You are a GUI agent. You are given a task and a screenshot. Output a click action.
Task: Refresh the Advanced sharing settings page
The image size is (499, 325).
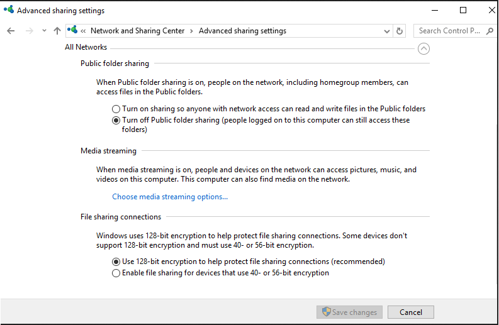400,31
